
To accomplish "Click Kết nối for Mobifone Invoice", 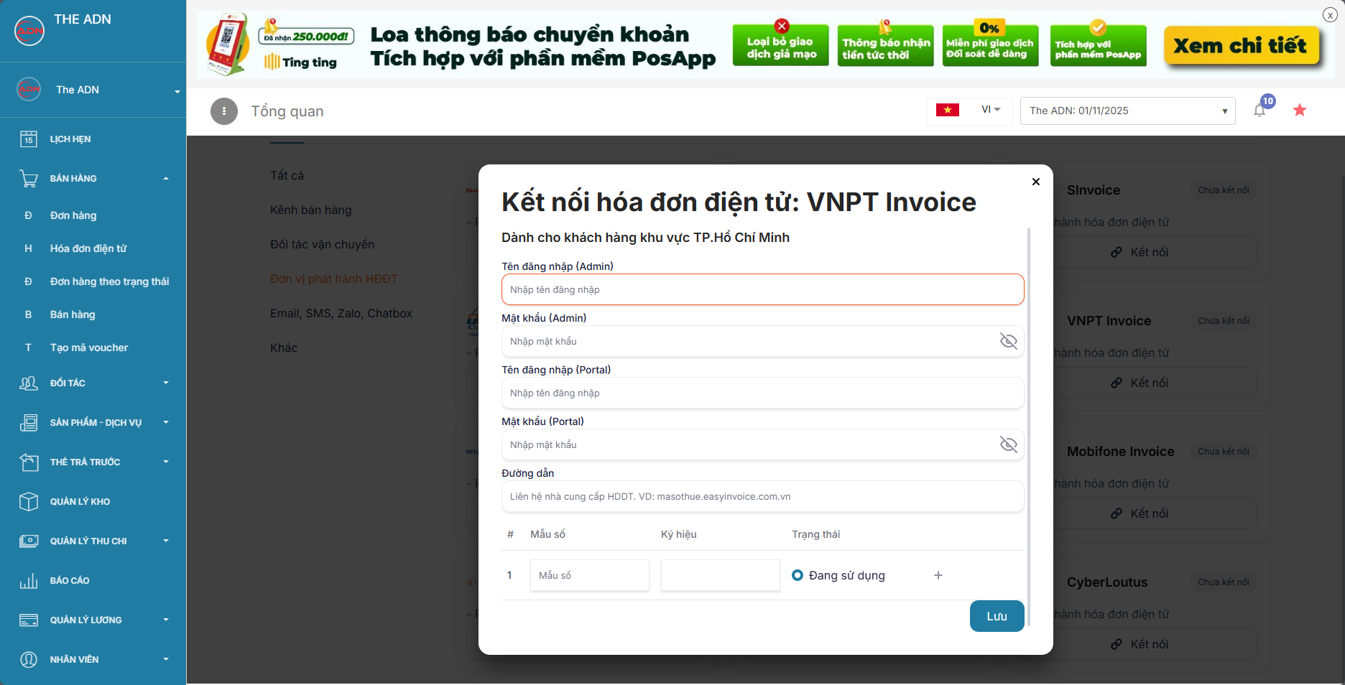I will [x=1140, y=513].
